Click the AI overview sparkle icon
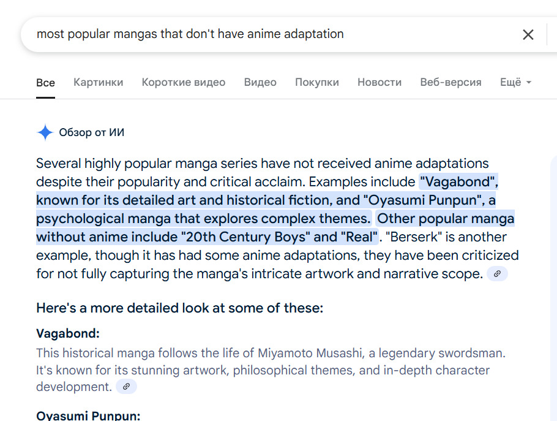This screenshot has height=421, width=557. 45,132
